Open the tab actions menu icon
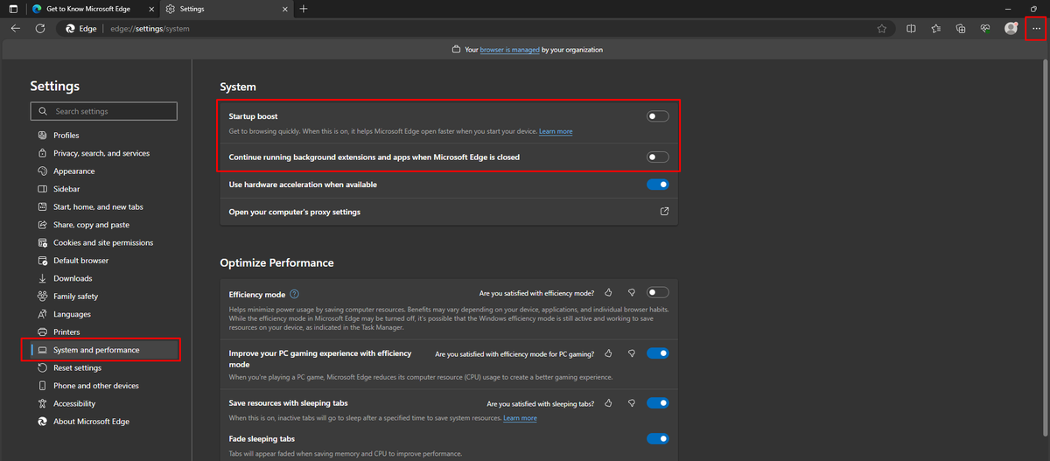Viewport: 1050px width, 461px height. pyautogui.click(x=12, y=9)
